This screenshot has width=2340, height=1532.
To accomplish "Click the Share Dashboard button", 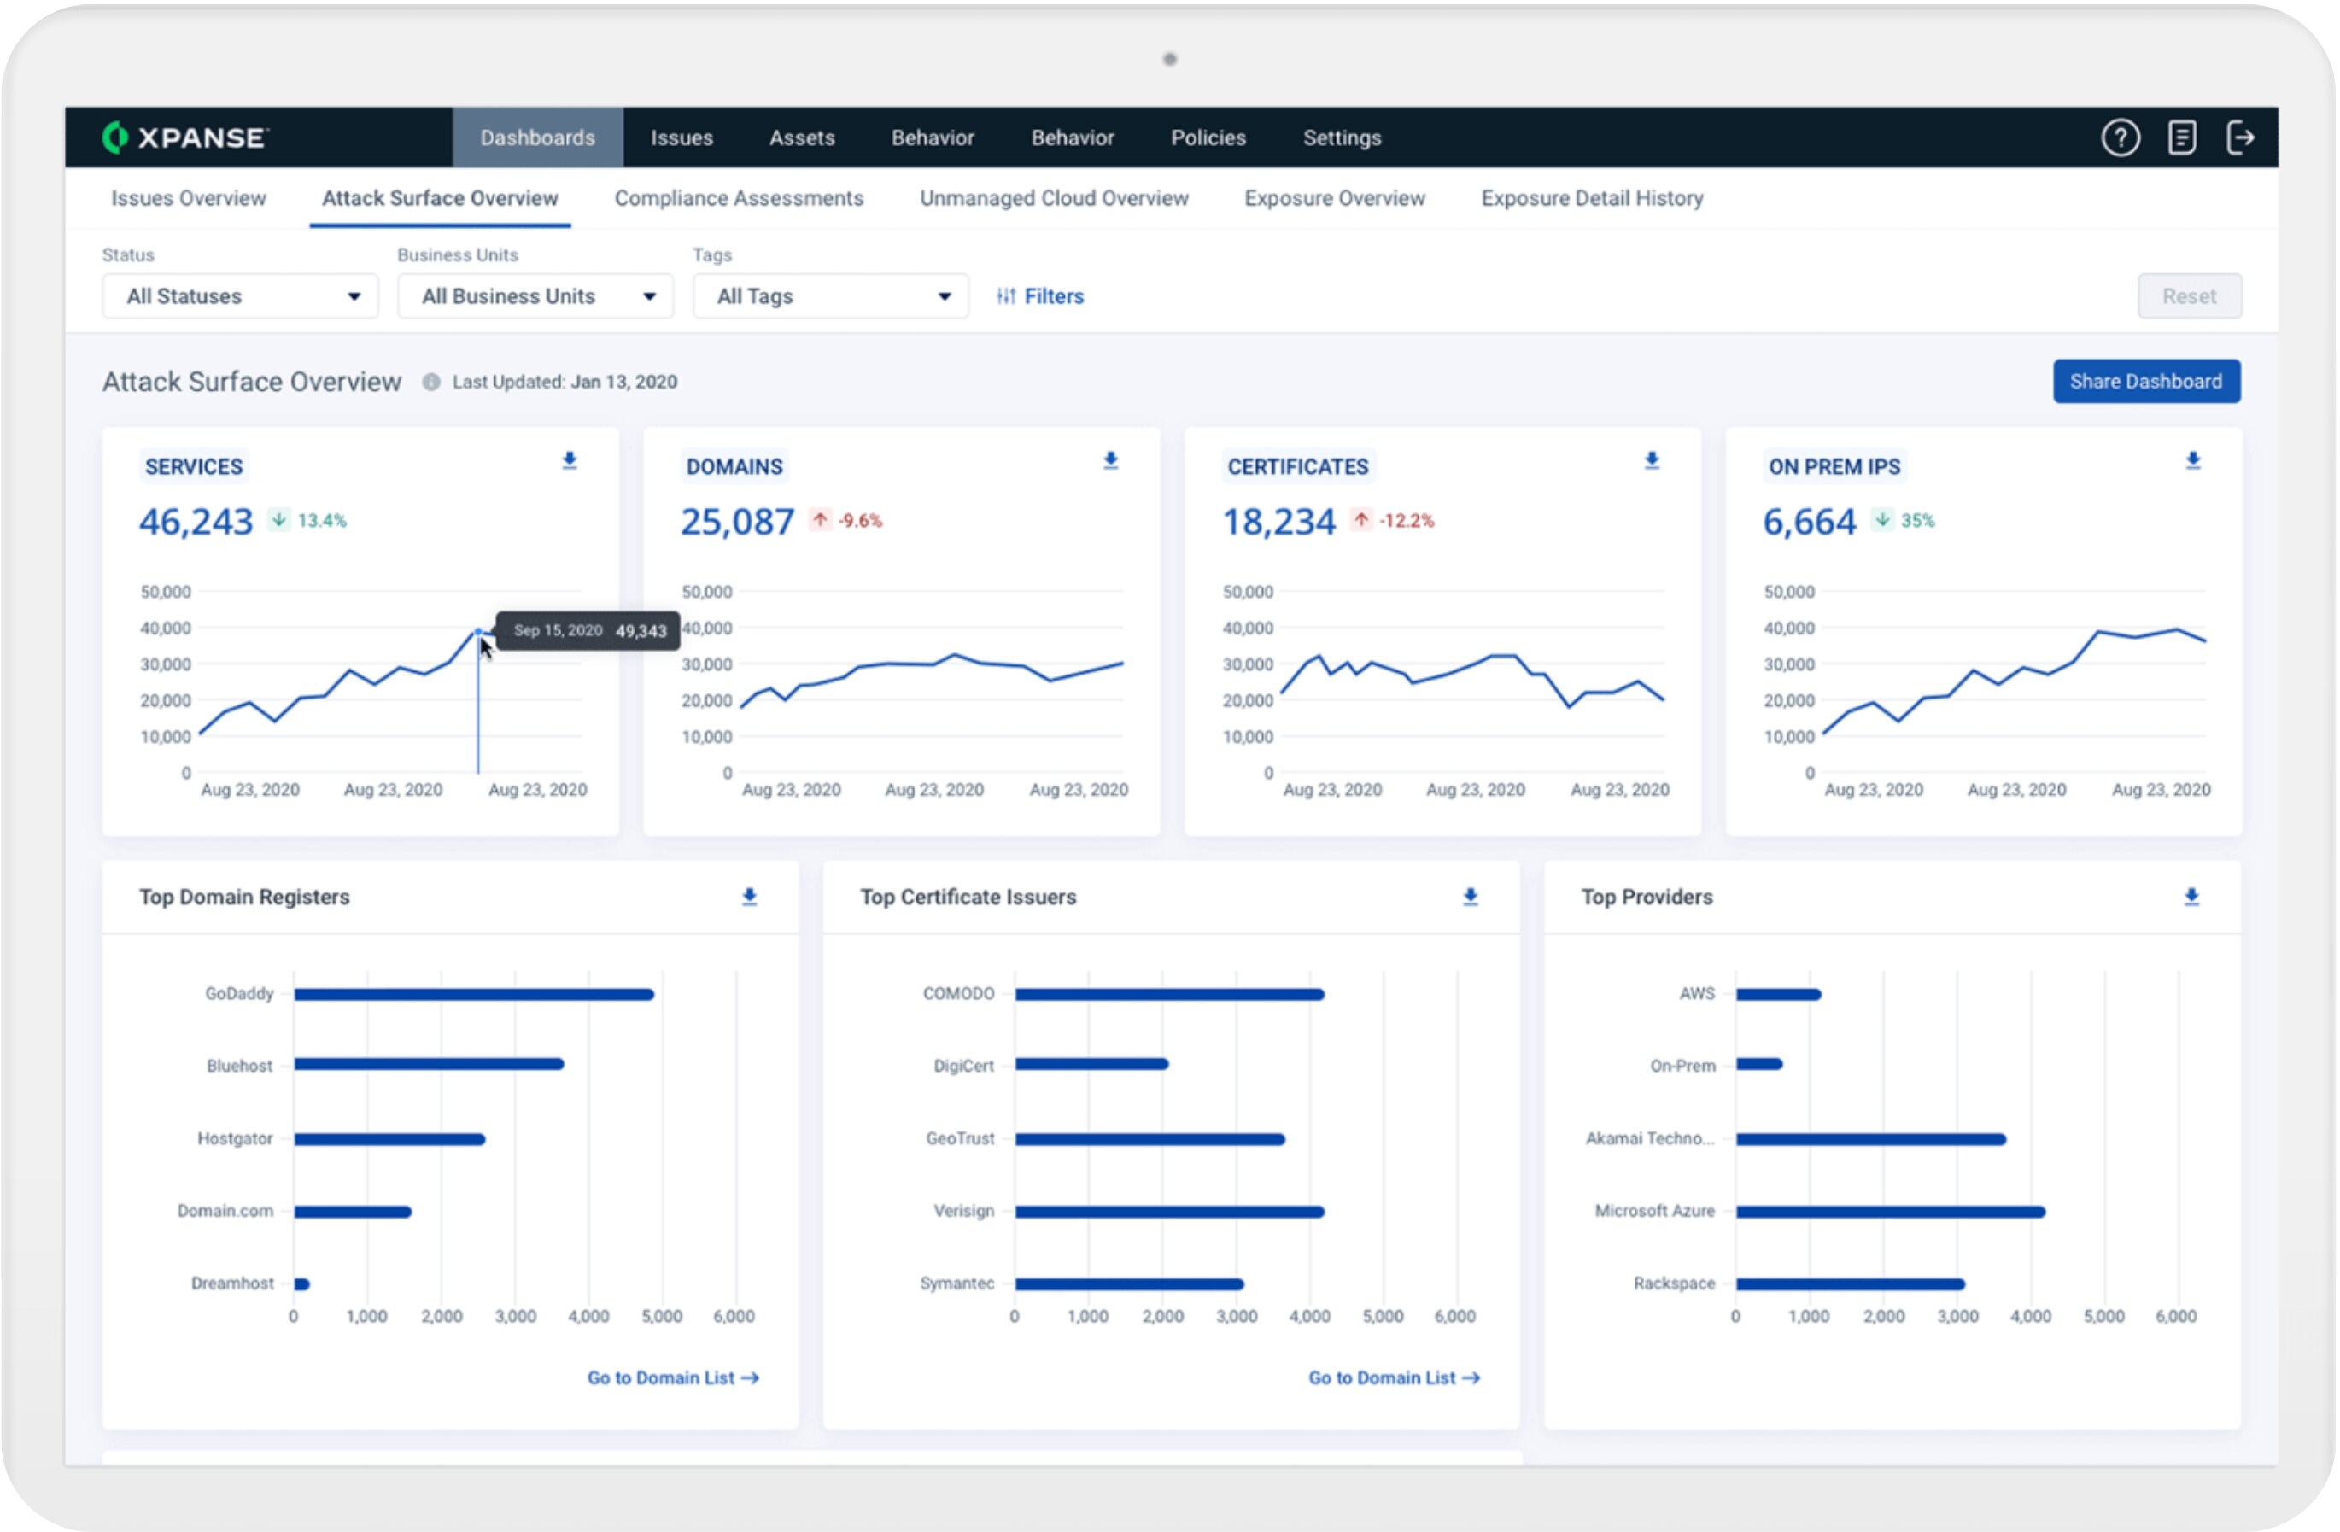I will pyautogui.click(x=2145, y=382).
